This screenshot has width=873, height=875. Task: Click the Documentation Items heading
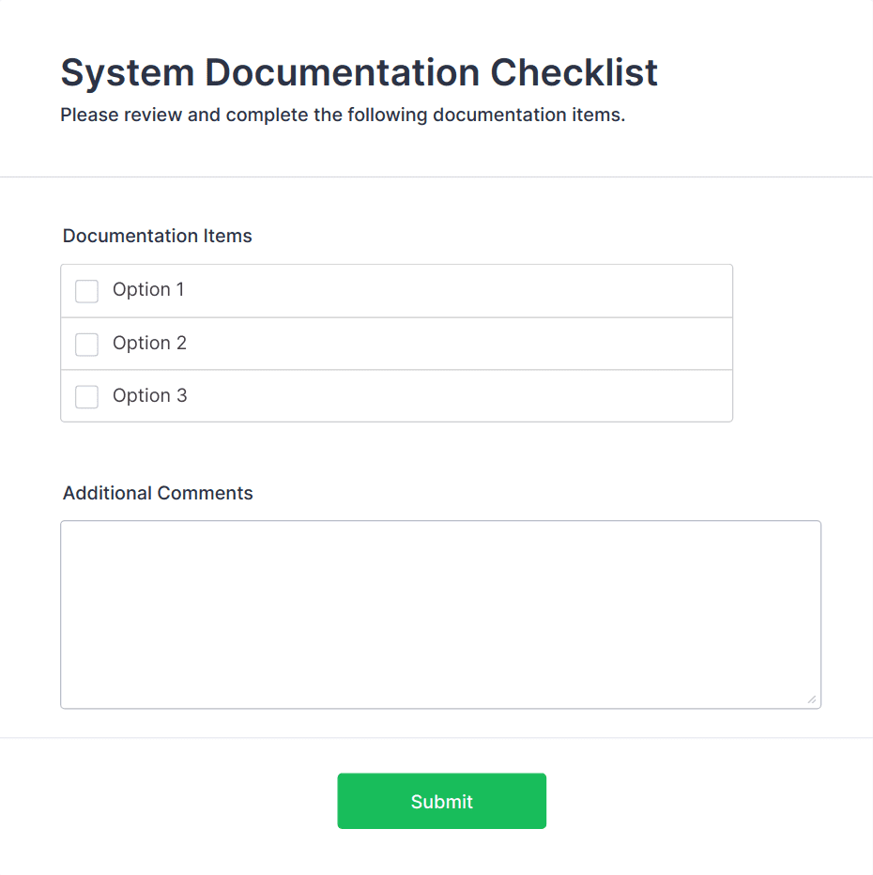pos(157,236)
